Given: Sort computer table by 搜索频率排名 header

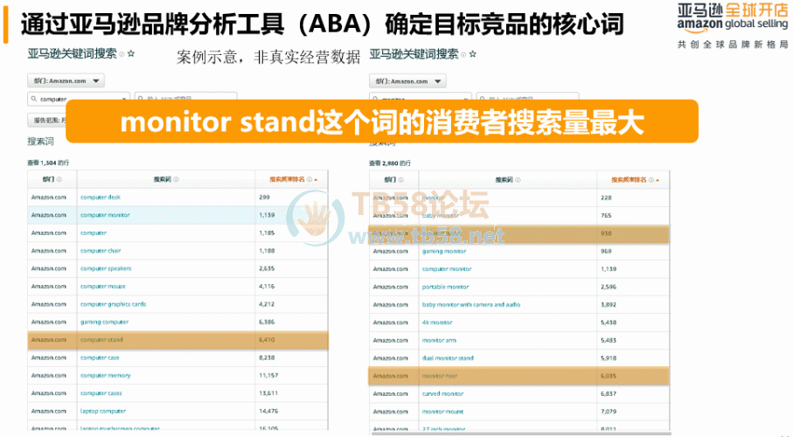Looking at the screenshot, I should pyautogui.click(x=288, y=179).
